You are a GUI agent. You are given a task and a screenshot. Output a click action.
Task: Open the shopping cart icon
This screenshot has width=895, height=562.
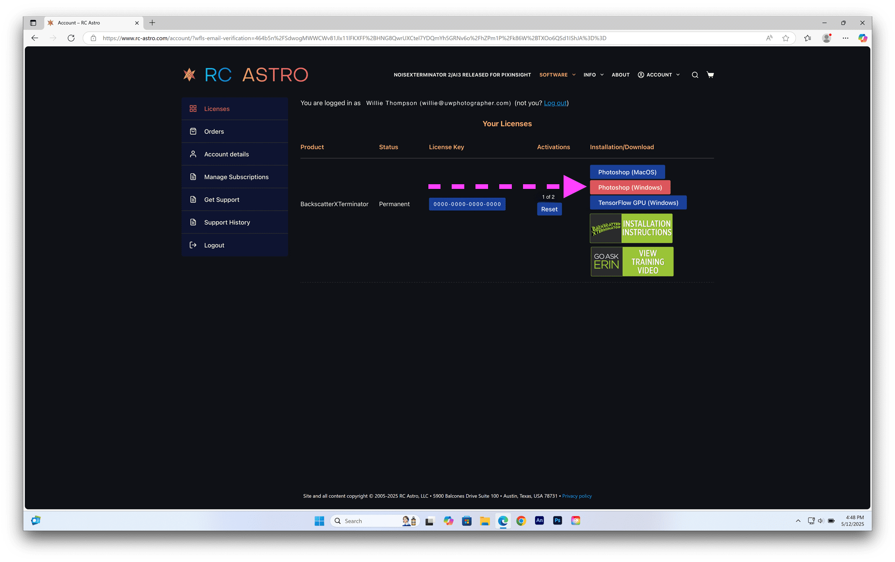click(x=710, y=75)
